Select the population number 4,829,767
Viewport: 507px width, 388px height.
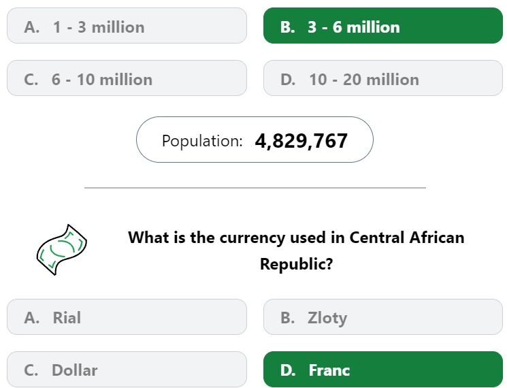point(301,141)
